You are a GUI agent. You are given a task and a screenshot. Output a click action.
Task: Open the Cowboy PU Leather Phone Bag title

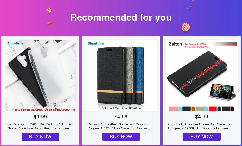[x=199, y=126]
